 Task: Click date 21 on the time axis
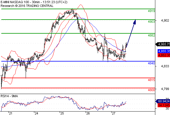coord(10,113)
